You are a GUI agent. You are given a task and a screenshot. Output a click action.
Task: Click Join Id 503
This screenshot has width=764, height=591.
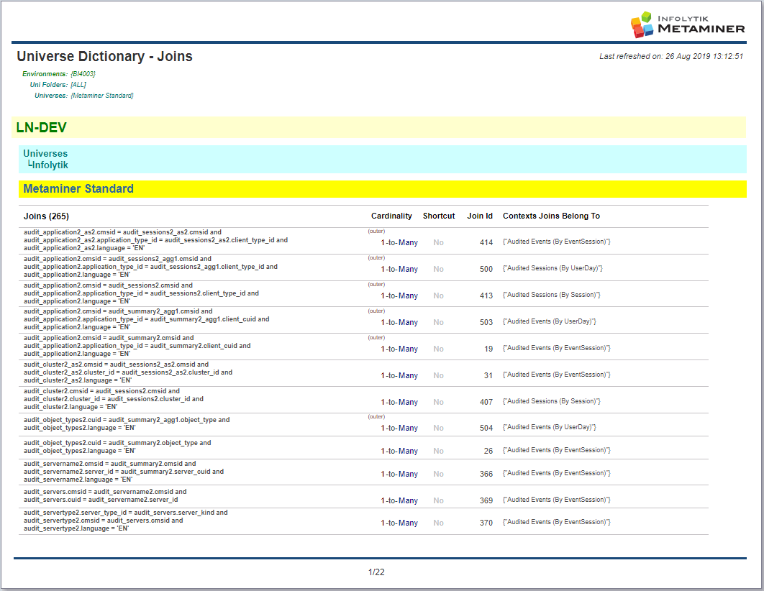(486, 322)
